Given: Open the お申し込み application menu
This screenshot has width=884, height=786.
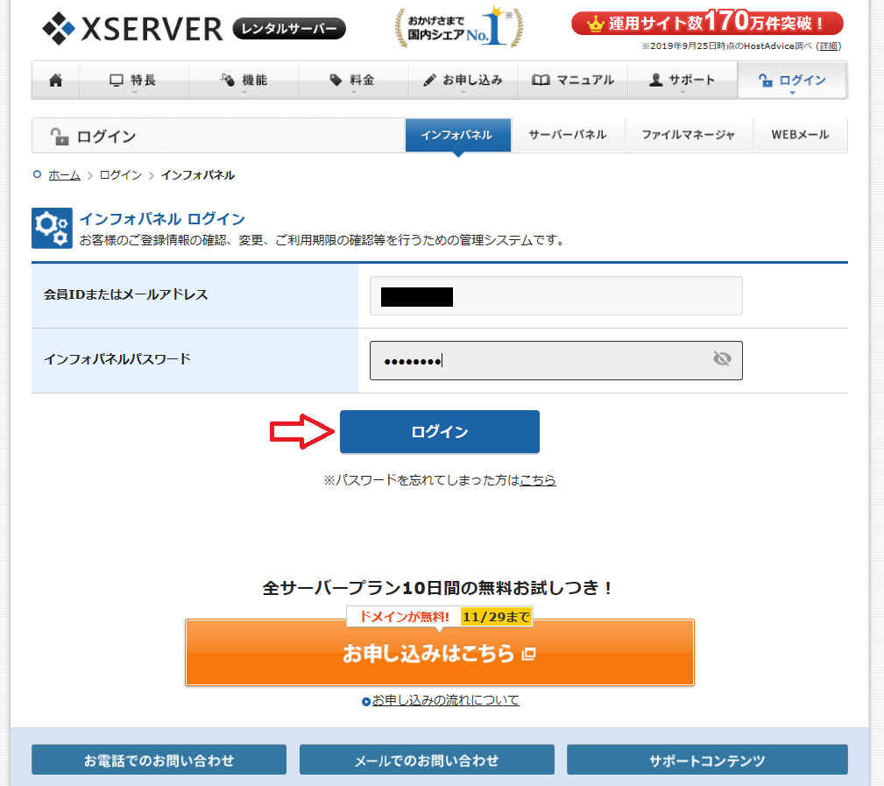Looking at the screenshot, I should pyautogui.click(x=463, y=80).
